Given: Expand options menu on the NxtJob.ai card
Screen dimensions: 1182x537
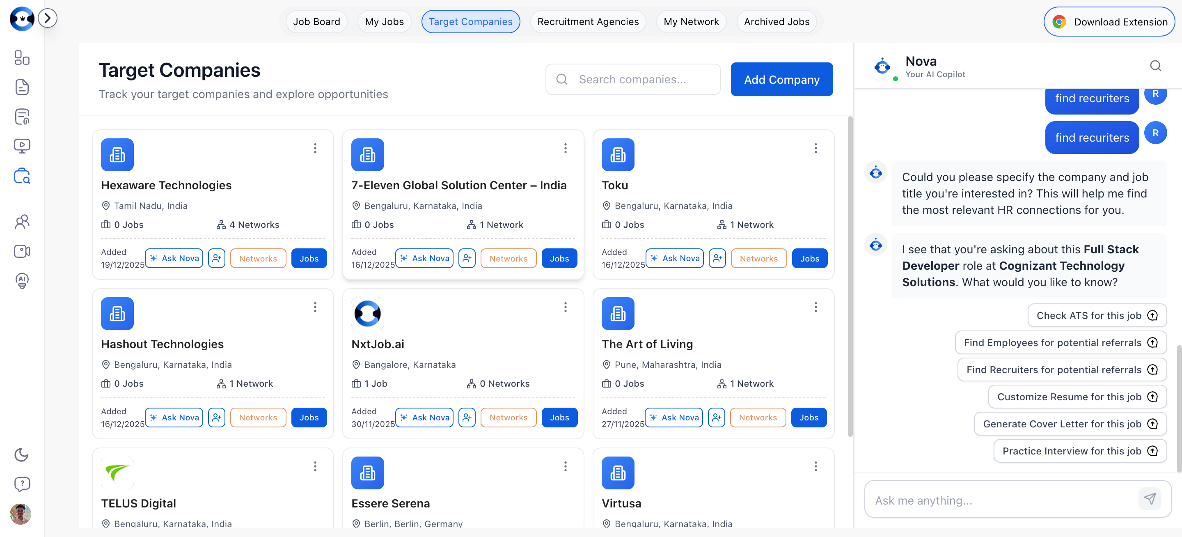Looking at the screenshot, I should [565, 307].
